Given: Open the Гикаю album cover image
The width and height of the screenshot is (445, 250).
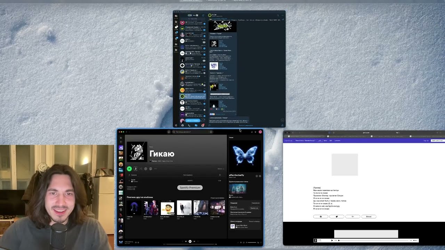Looking at the screenshot, I should (x=137, y=151).
